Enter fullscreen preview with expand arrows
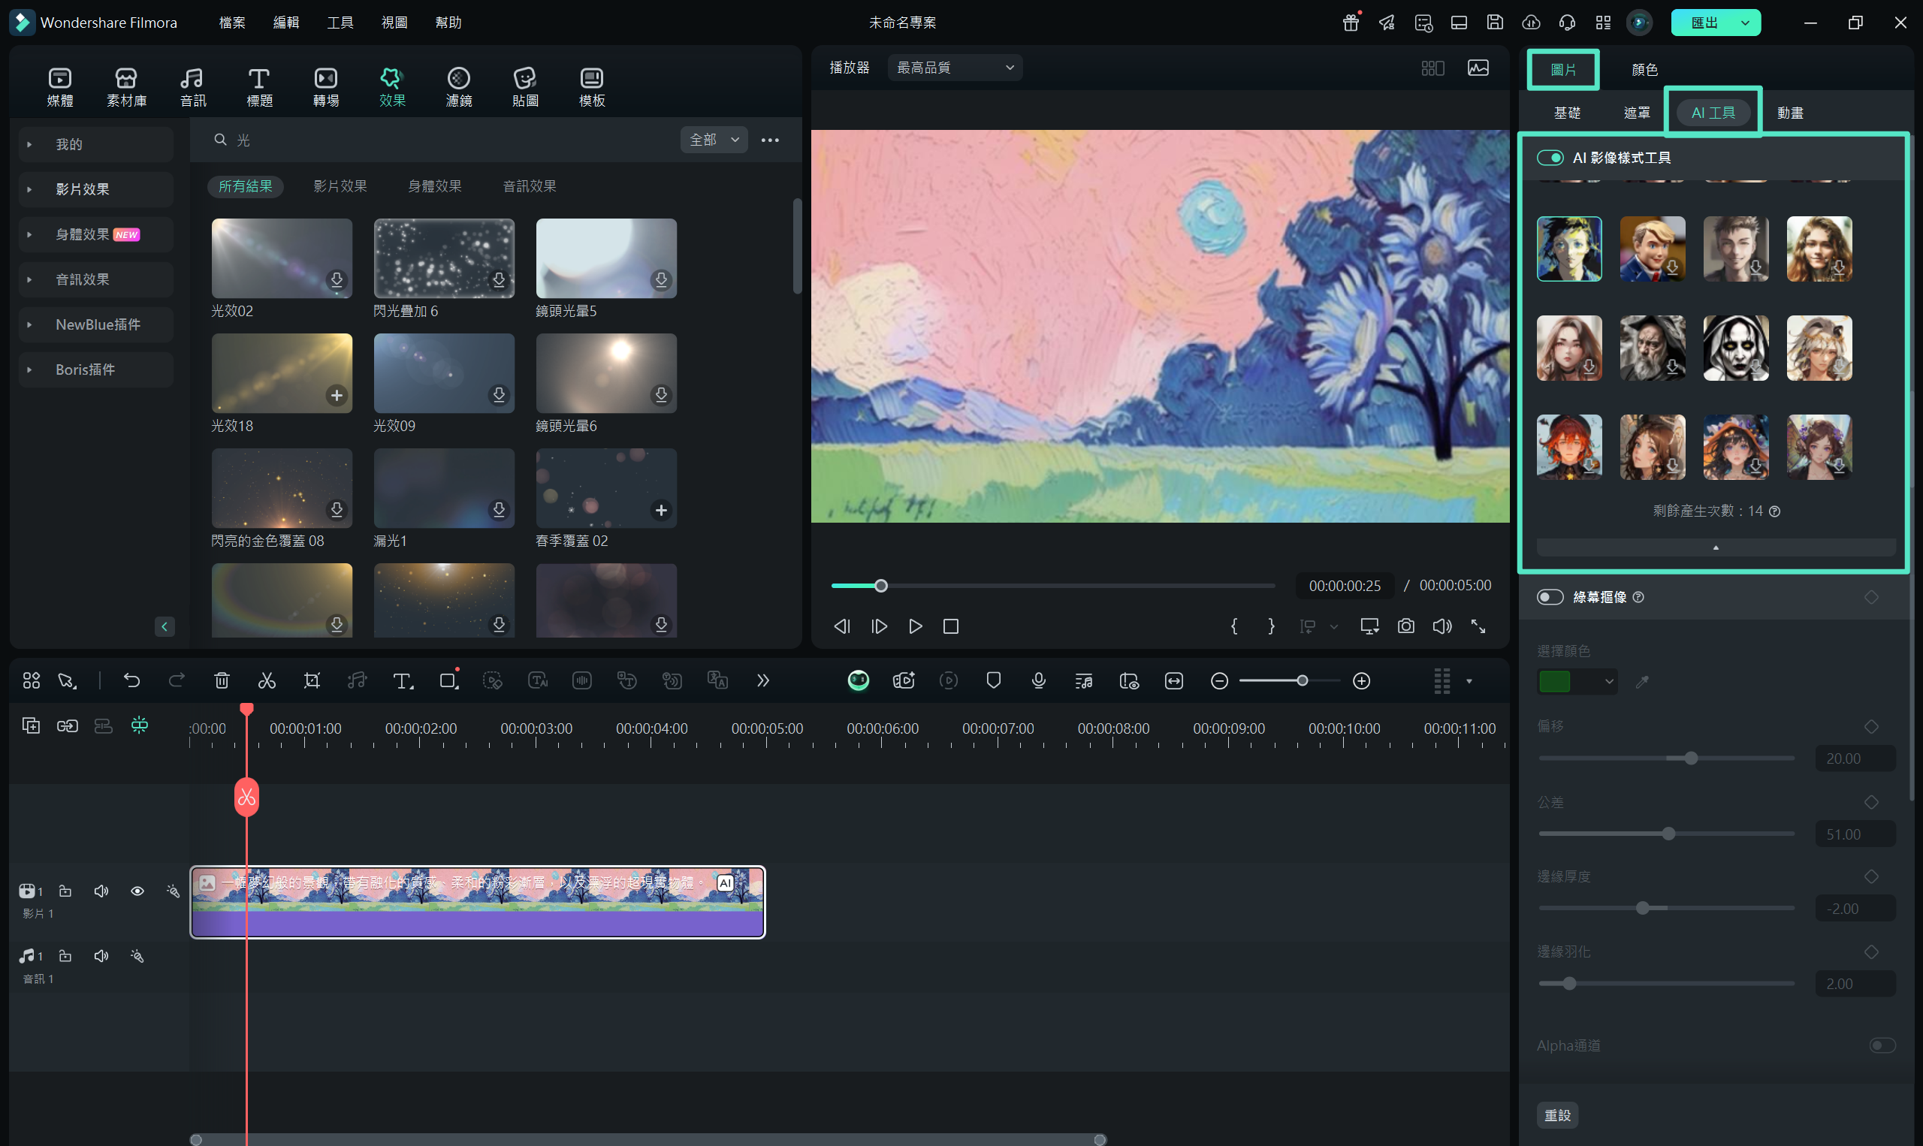Image resolution: width=1923 pixels, height=1146 pixels. coord(1478,626)
